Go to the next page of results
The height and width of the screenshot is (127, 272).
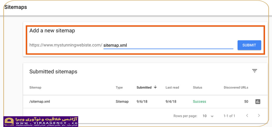[x=259, y=116]
